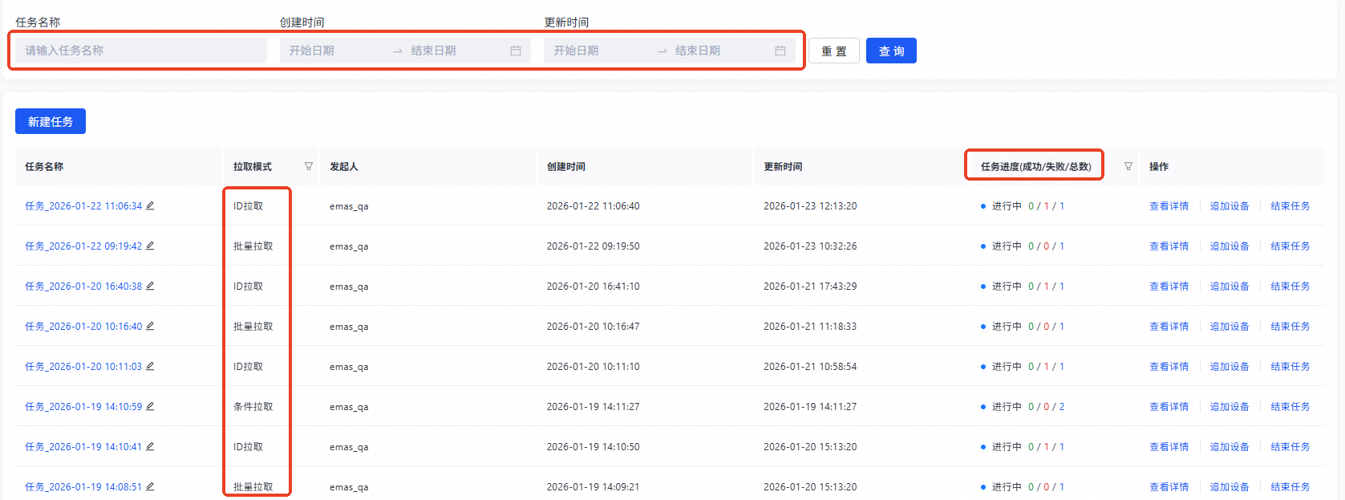The height and width of the screenshot is (500, 1345).
Task: Click 创建时间 column header
Action: (566, 166)
